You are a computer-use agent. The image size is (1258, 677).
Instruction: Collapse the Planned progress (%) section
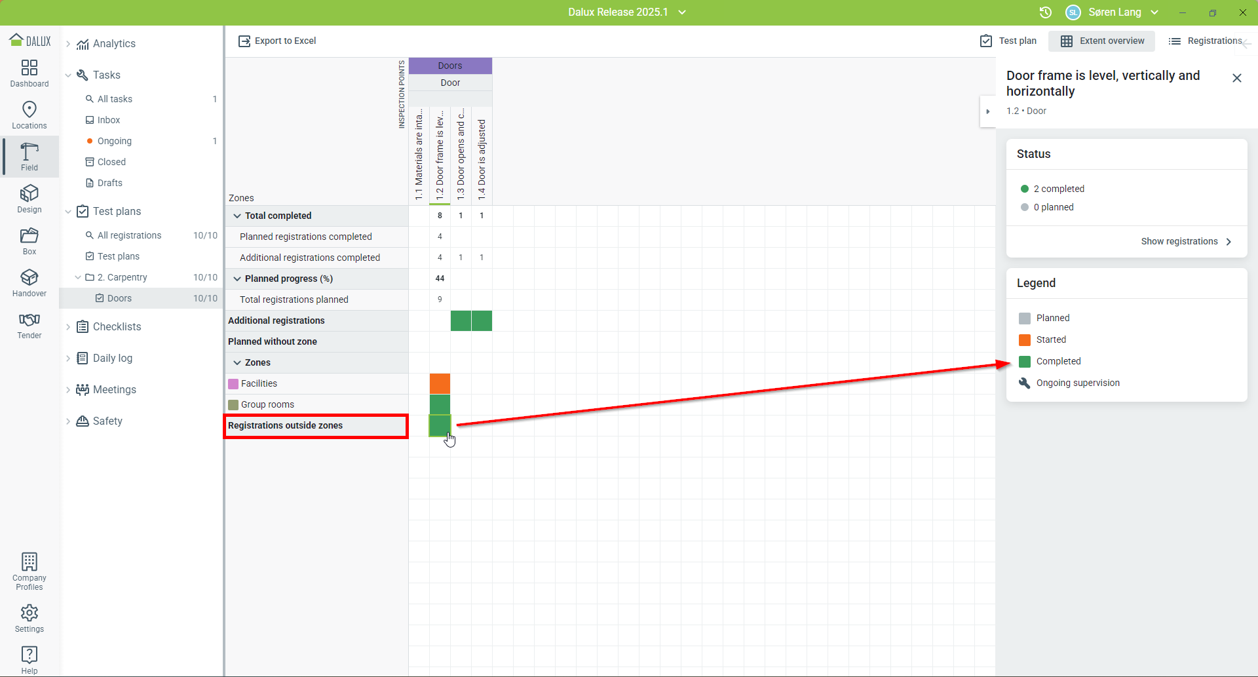click(x=237, y=279)
